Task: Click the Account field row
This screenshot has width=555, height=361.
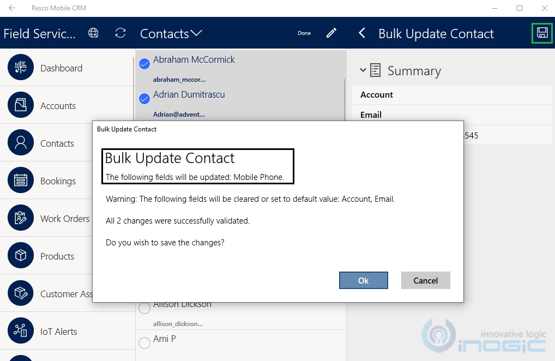Action: [451, 95]
